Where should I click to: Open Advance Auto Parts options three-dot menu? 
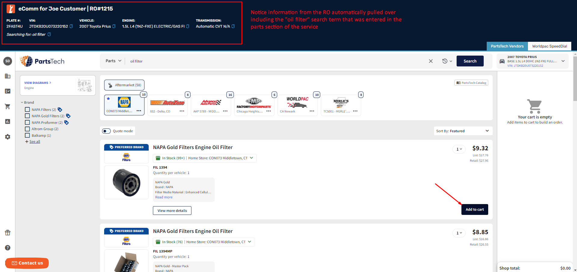click(225, 111)
